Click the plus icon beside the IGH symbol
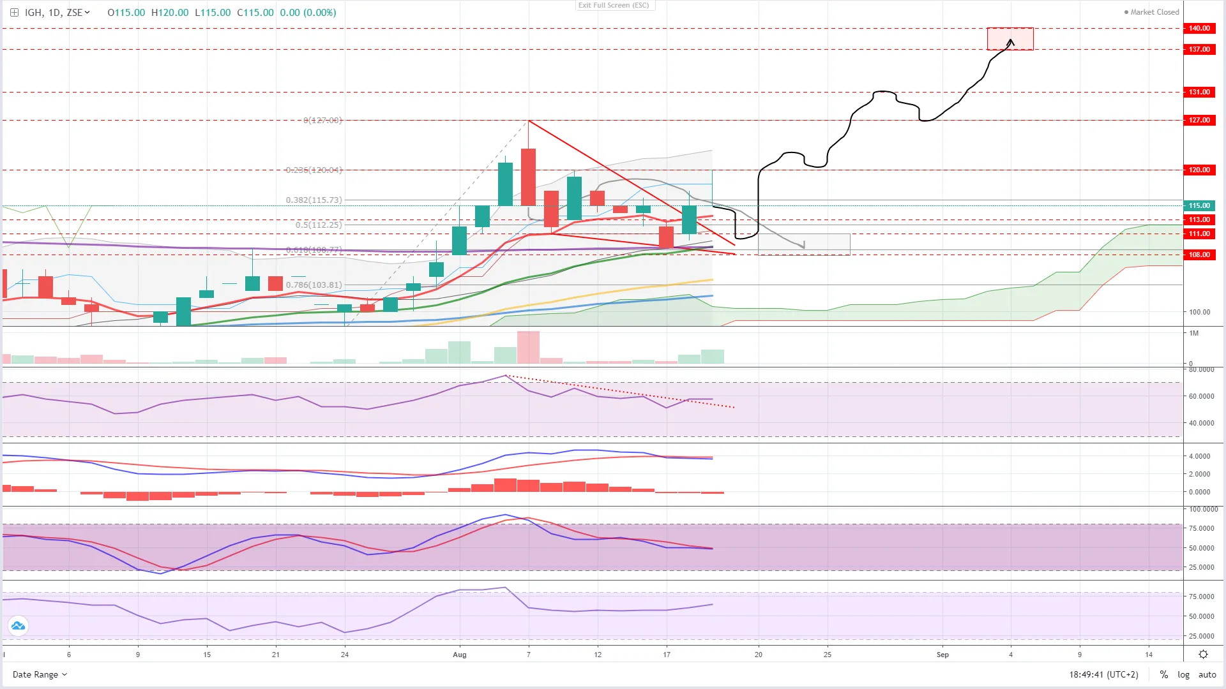Viewport: 1226px width, 689px height. point(14,12)
